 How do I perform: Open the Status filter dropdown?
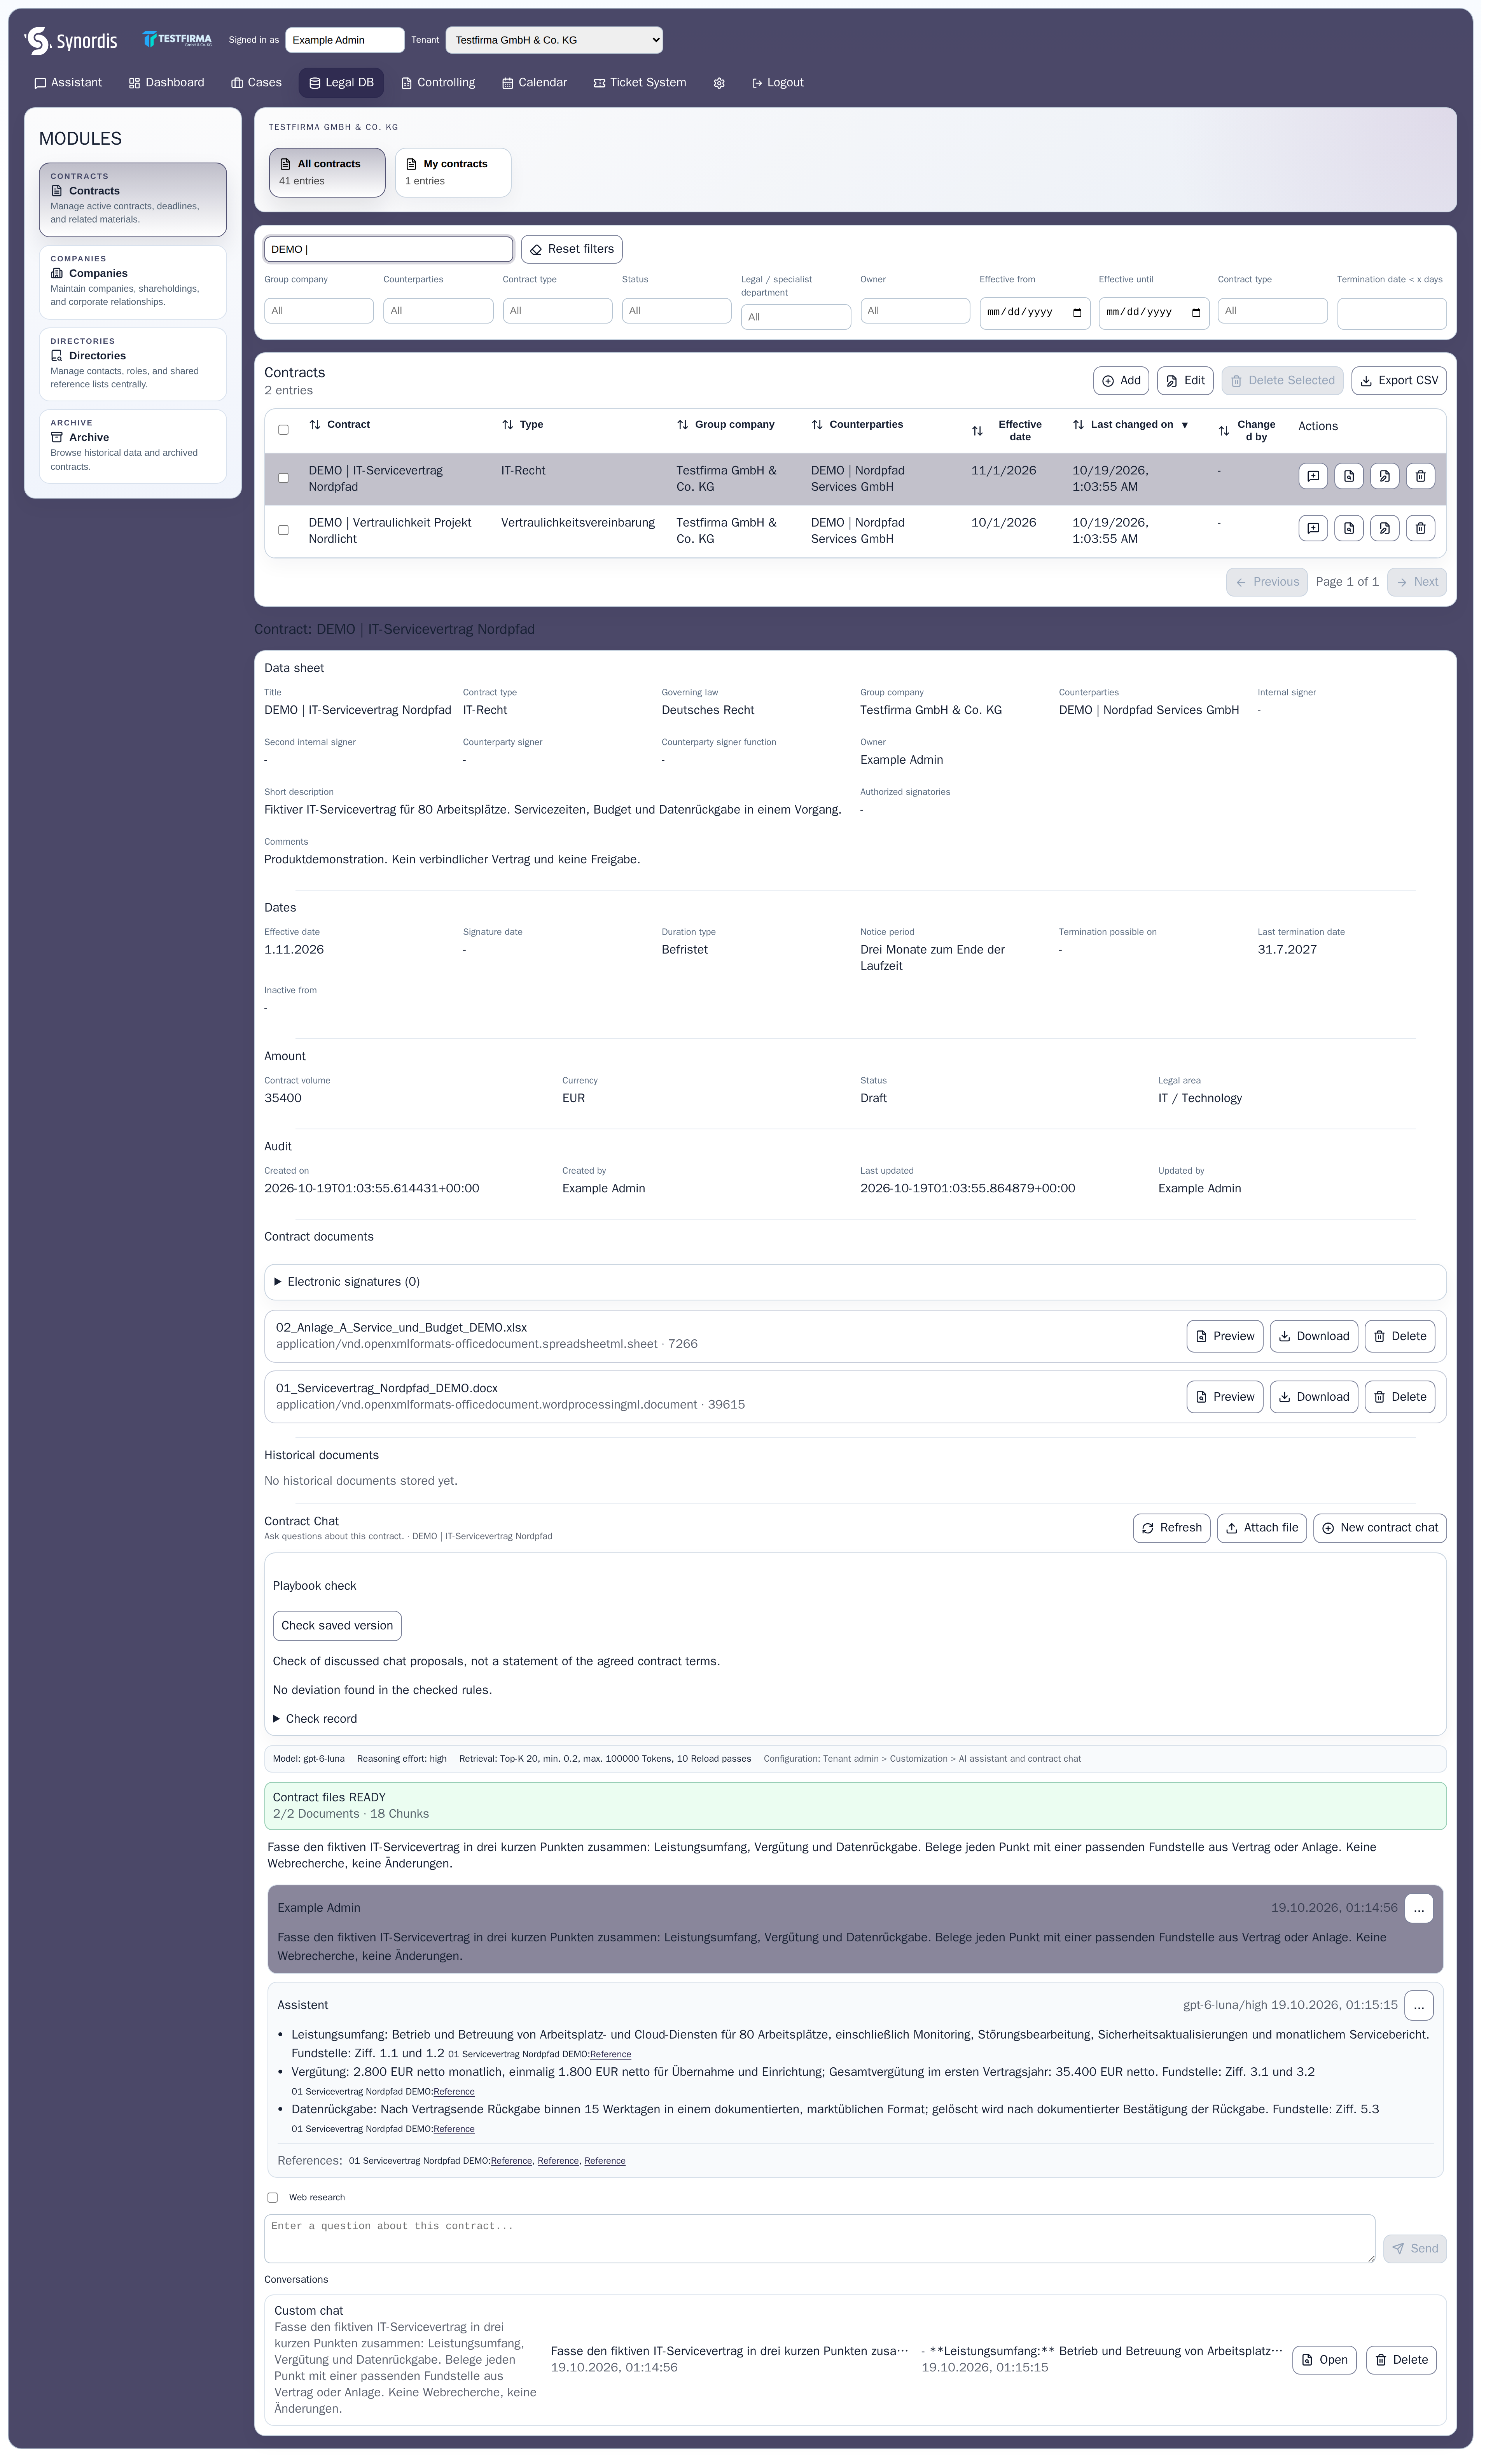click(x=676, y=311)
